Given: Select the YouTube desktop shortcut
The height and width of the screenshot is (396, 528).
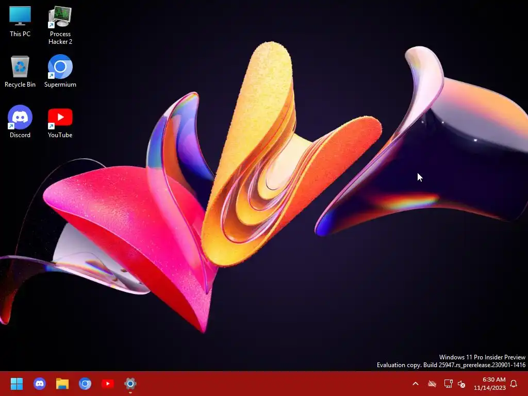Looking at the screenshot, I should coord(60,123).
